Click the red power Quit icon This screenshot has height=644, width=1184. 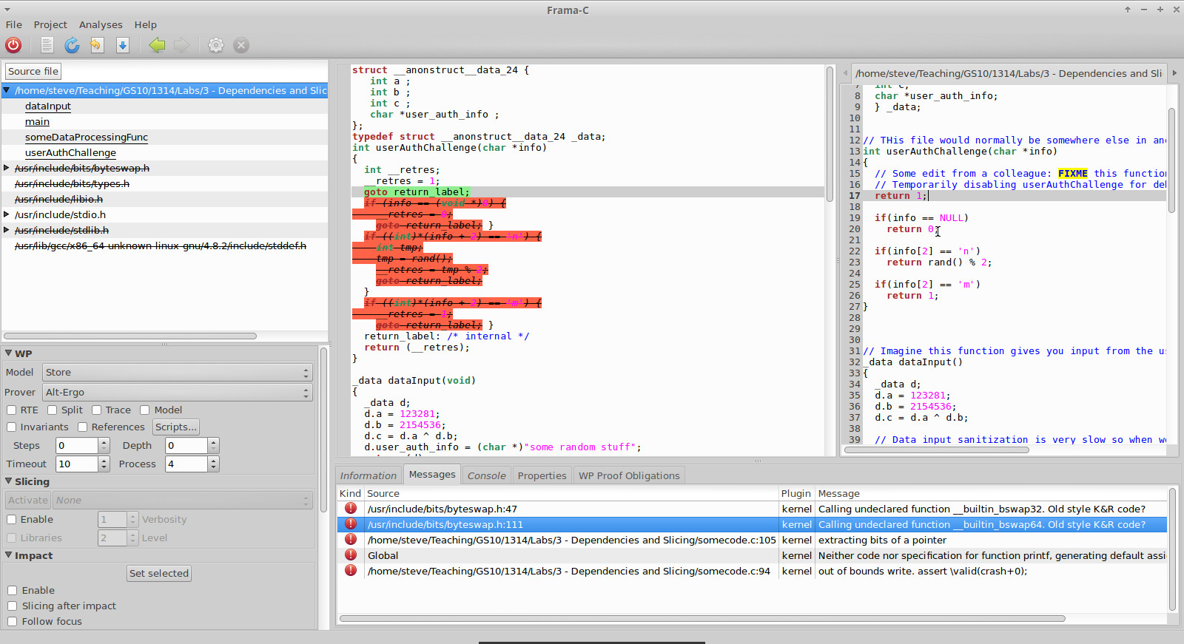tap(13, 45)
